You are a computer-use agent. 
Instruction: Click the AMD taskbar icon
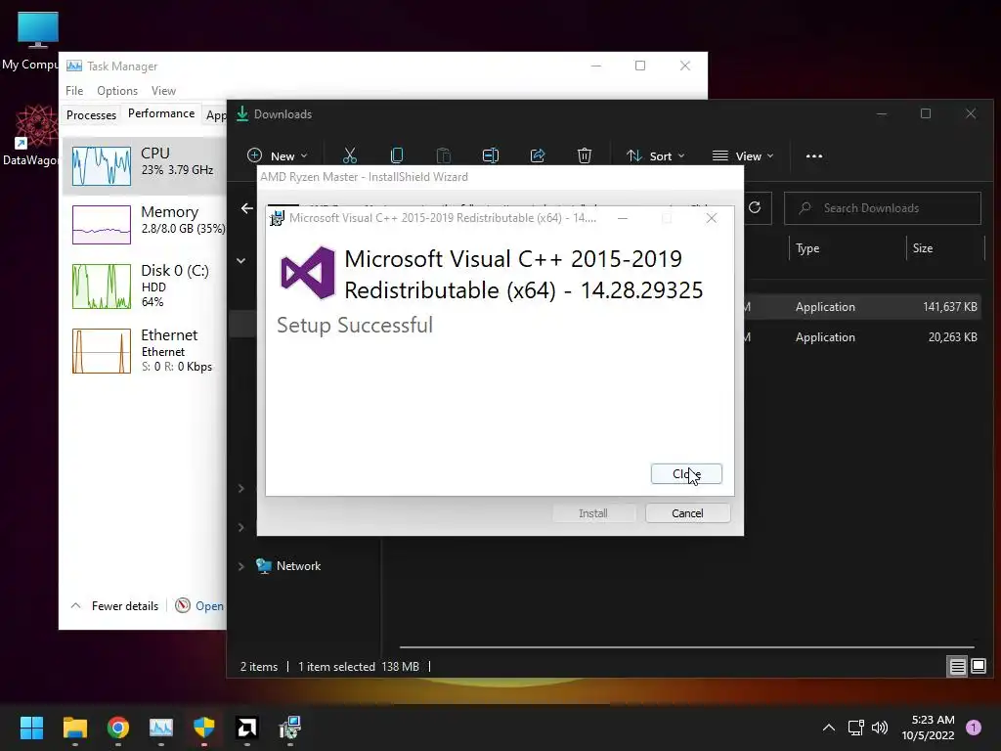tap(247, 728)
